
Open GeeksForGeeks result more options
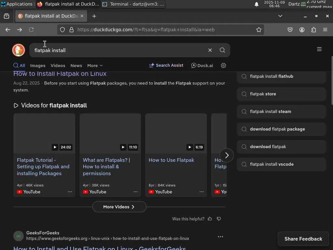tap(220, 237)
